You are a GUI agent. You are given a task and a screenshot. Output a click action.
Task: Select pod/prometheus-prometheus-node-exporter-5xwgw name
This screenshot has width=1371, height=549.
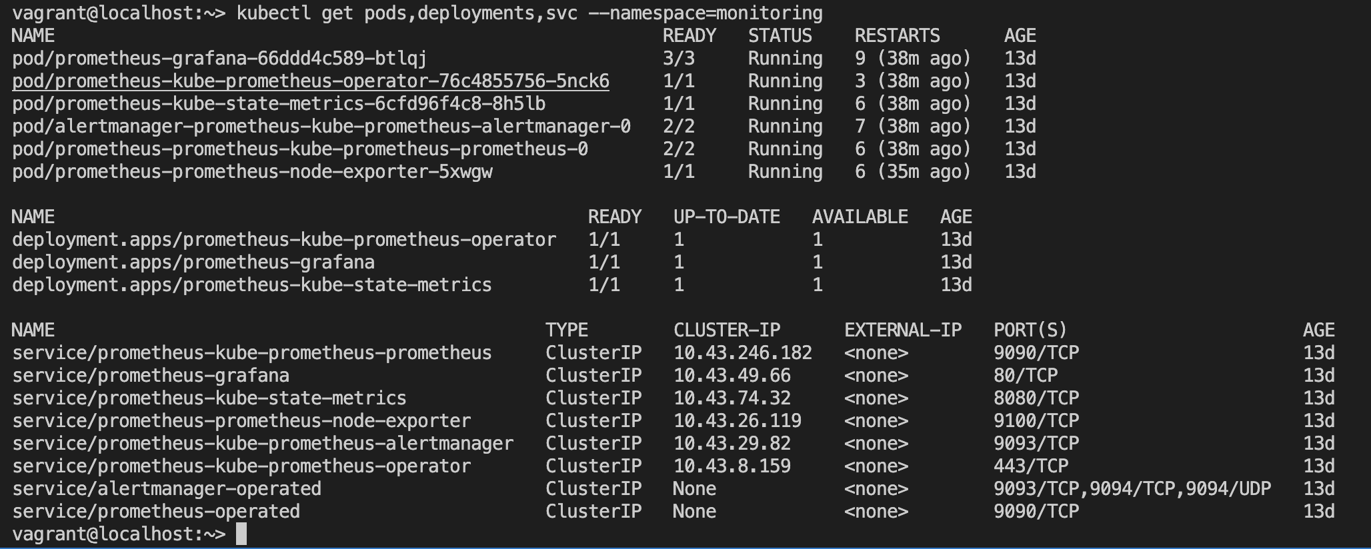click(252, 172)
